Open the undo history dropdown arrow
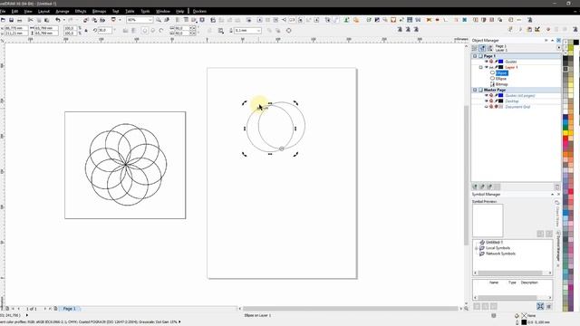This screenshot has width=580, height=326. (x=63, y=20)
